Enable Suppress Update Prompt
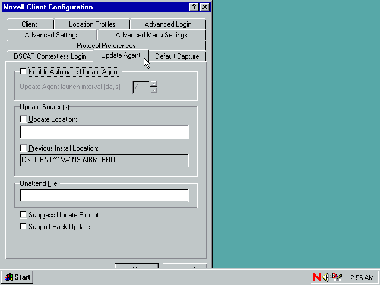Screen dimensions: 380x285 [x=23, y=214]
